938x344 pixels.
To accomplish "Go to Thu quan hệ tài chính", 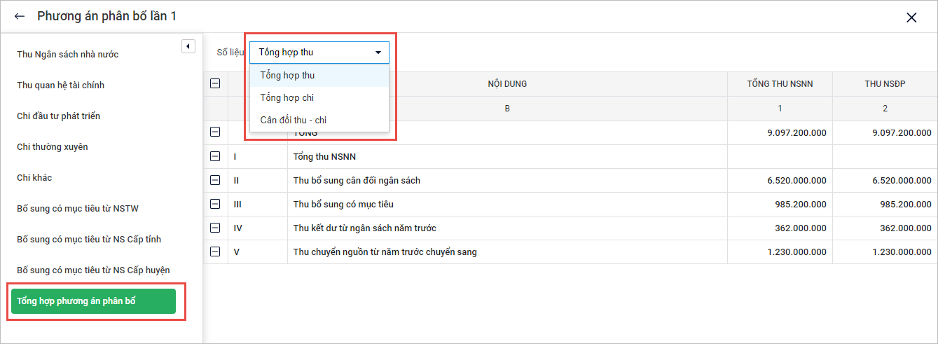I will [x=60, y=85].
